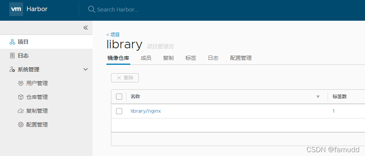This screenshot has width=365, height=156.
Task: Go back via < 项目 link
Action: pyautogui.click(x=113, y=35)
